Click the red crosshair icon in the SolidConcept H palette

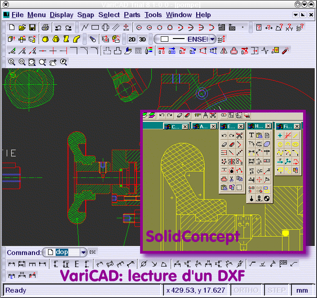pos(259,179)
